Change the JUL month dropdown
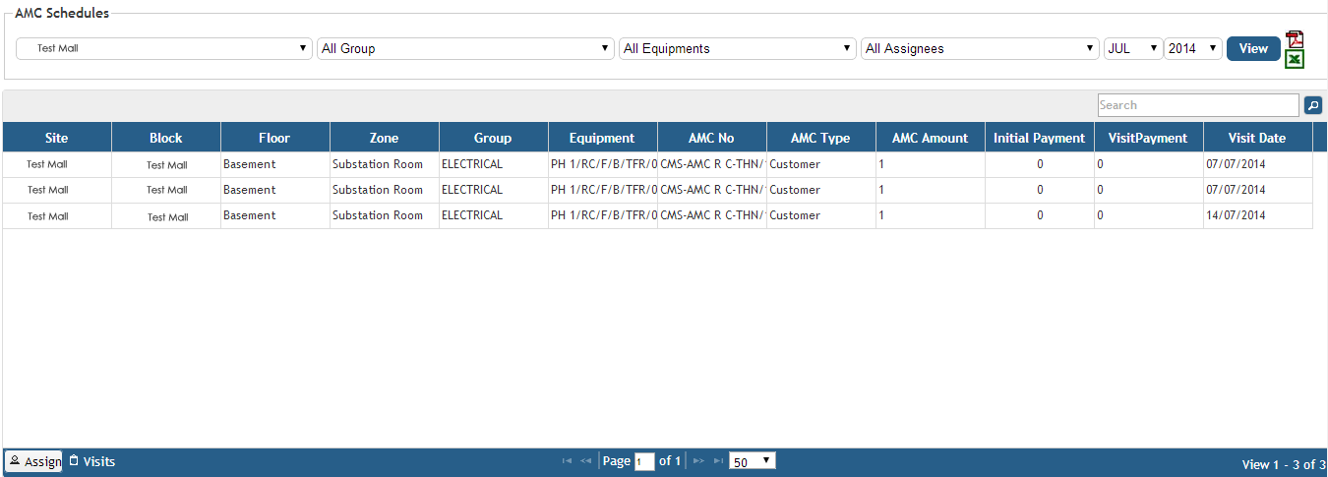 1133,48
